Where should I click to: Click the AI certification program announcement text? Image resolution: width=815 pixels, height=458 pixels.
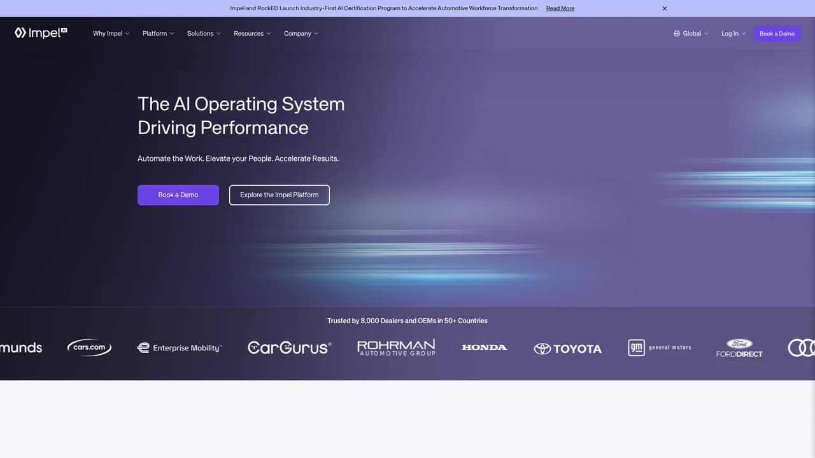pos(384,8)
